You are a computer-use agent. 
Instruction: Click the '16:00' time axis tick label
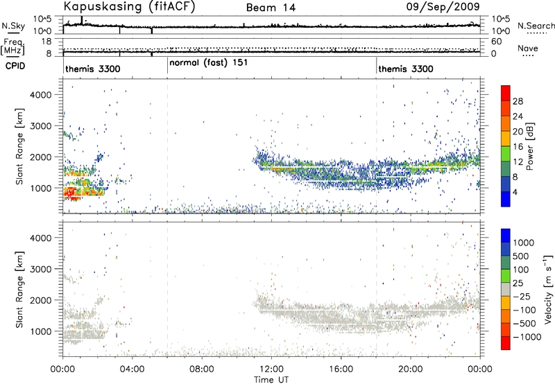(341, 369)
